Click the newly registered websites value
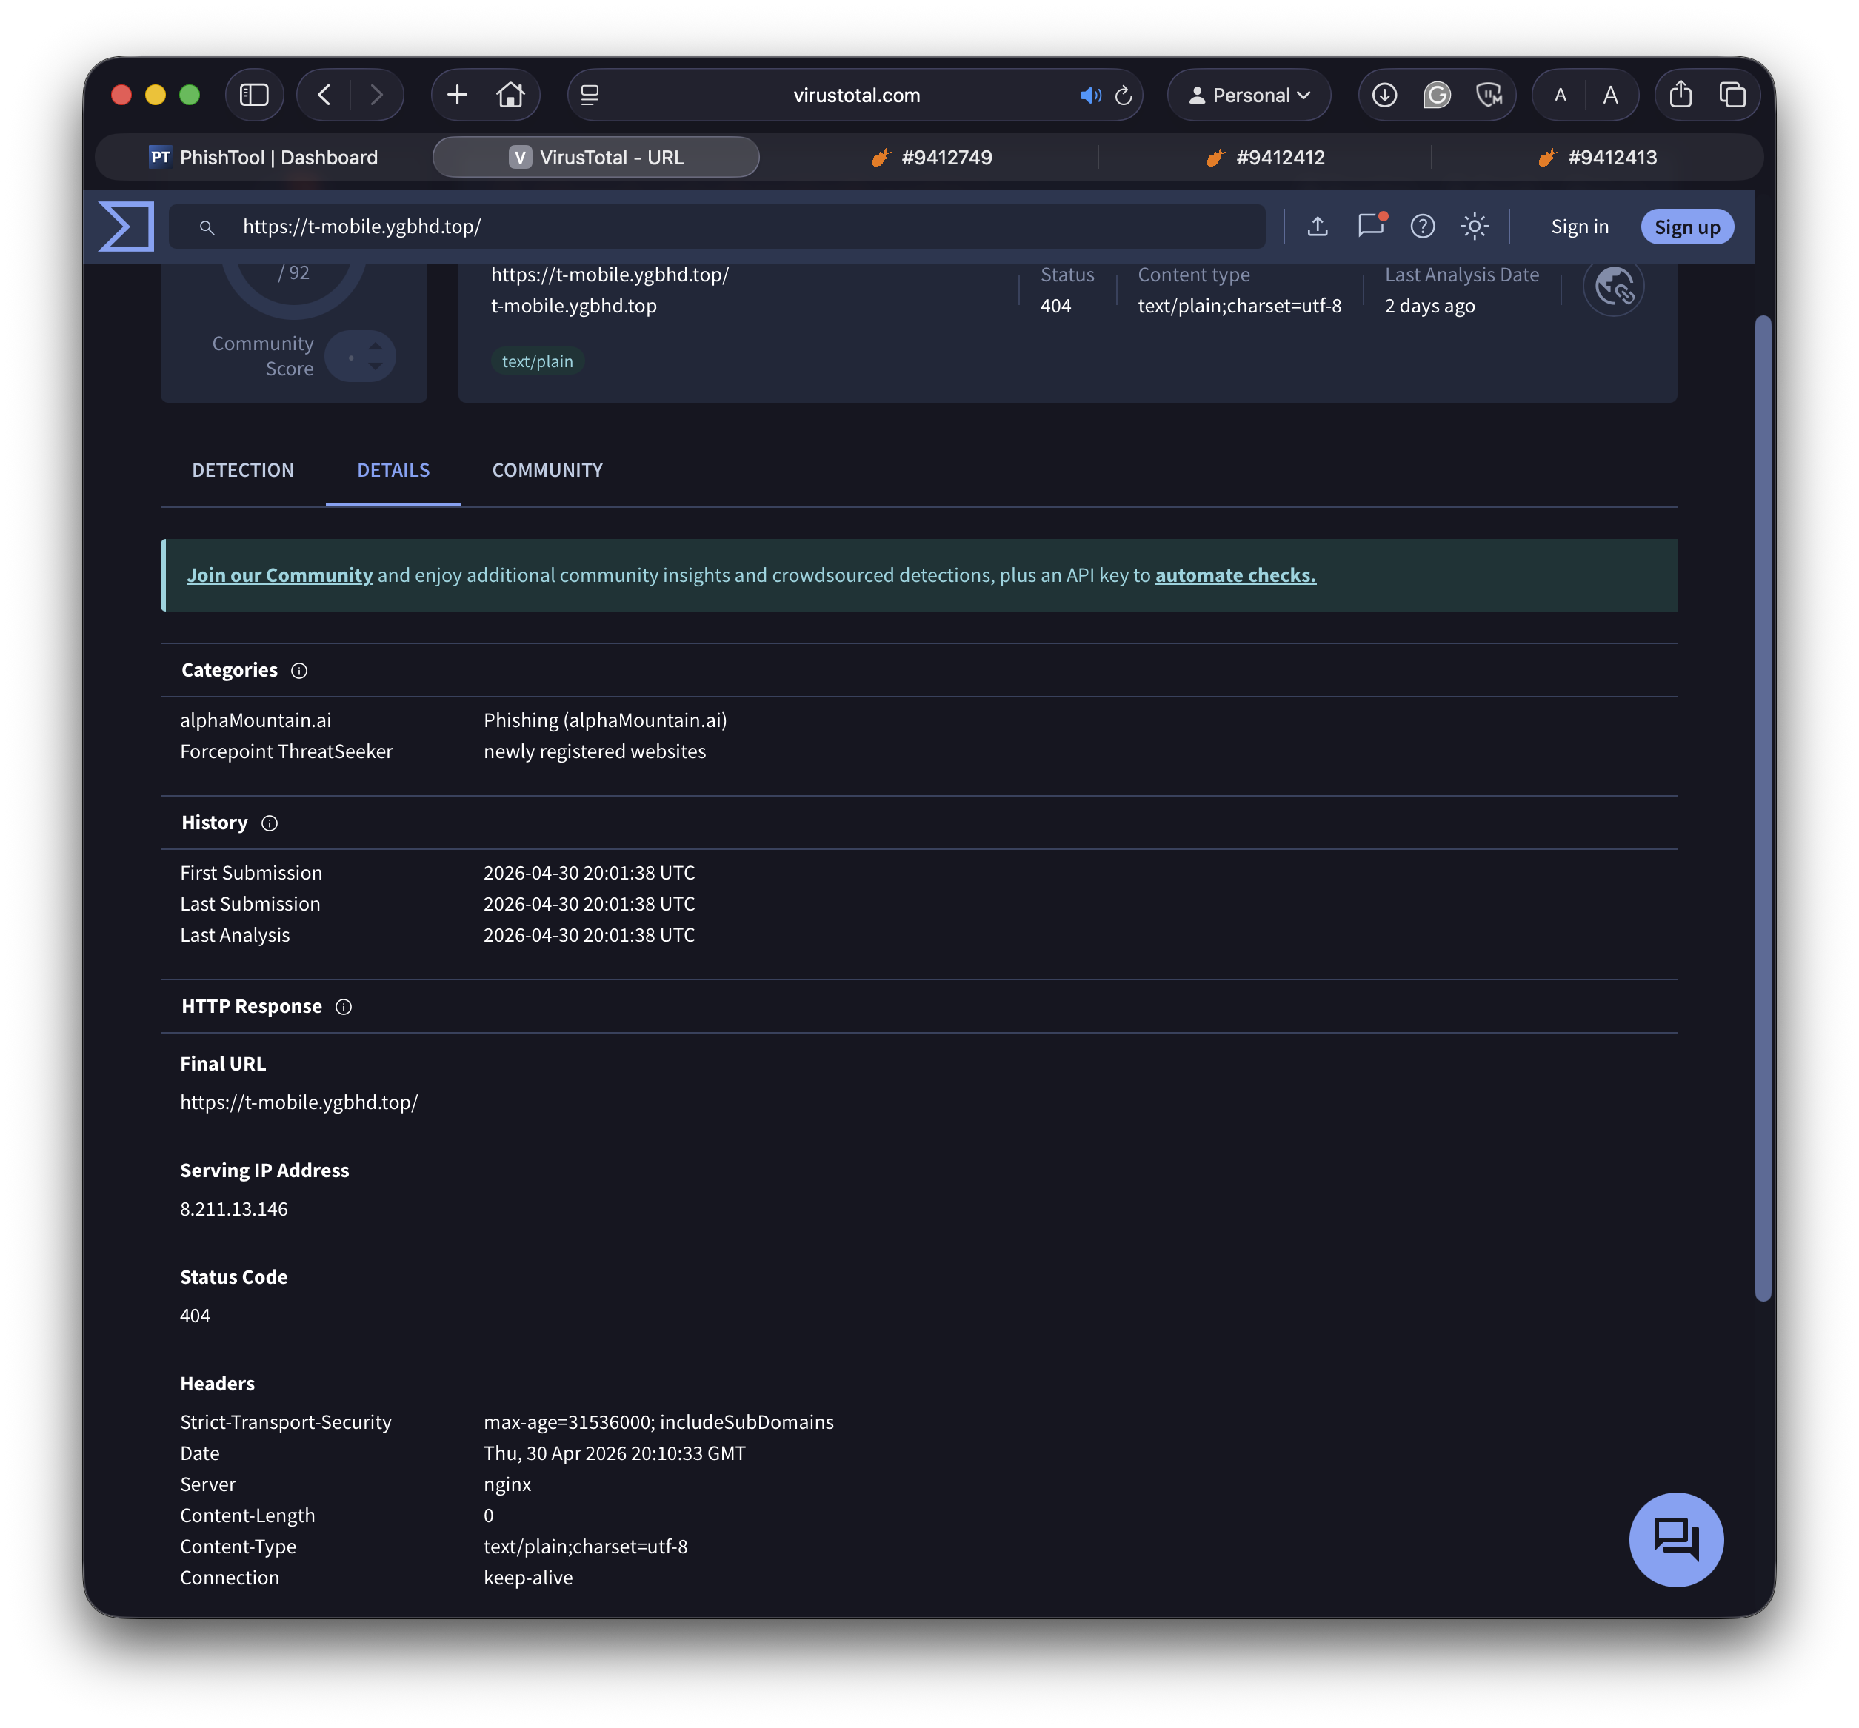The height and width of the screenshot is (1728, 1859). click(x=595, y=751)
